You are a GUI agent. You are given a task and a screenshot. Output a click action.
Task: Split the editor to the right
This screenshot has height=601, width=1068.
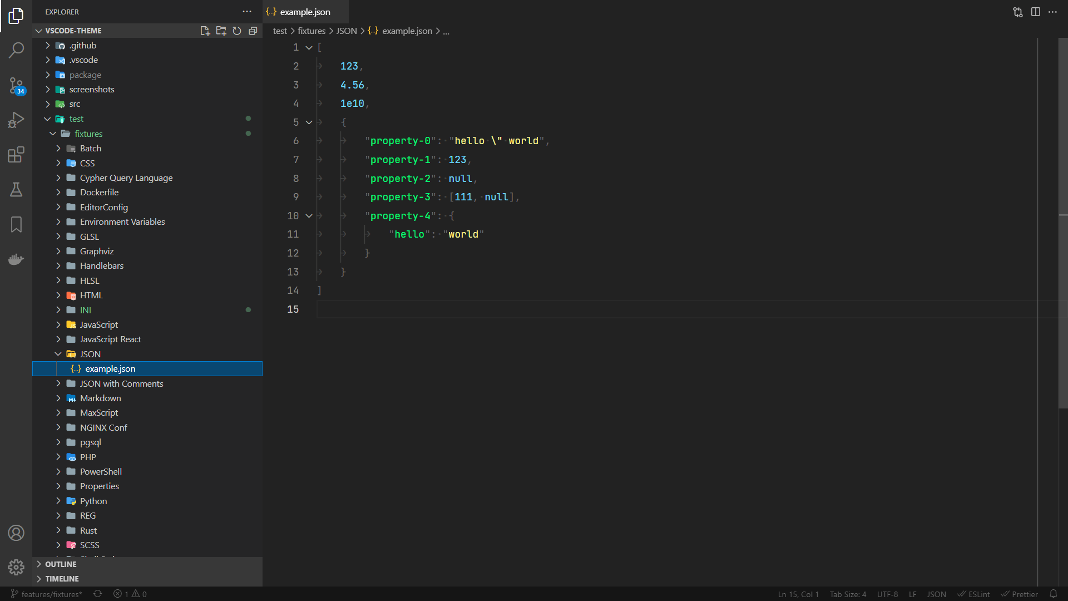[x=1035, y=12]
